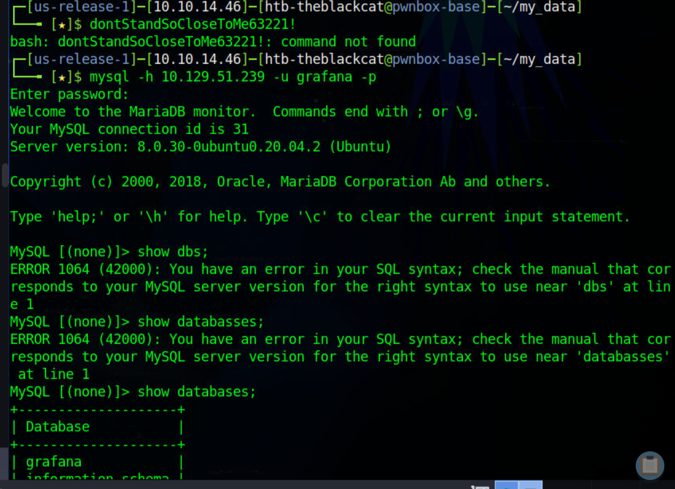Click the 'bash: ... command not found' line

213,41
